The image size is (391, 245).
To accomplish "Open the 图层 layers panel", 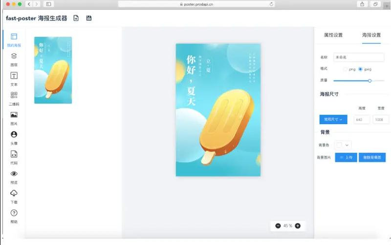I will pyautogui.click(x=14, y=59).
